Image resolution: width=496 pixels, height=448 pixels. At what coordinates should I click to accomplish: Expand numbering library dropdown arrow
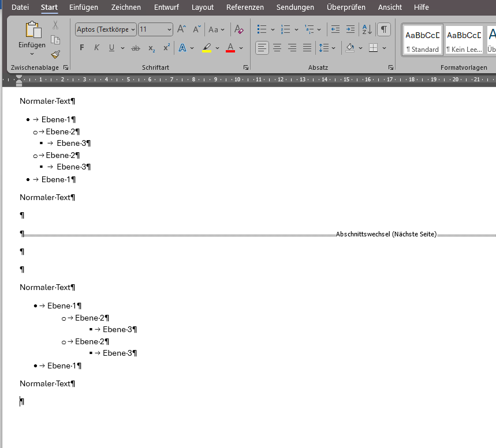[x=296, y=30]
